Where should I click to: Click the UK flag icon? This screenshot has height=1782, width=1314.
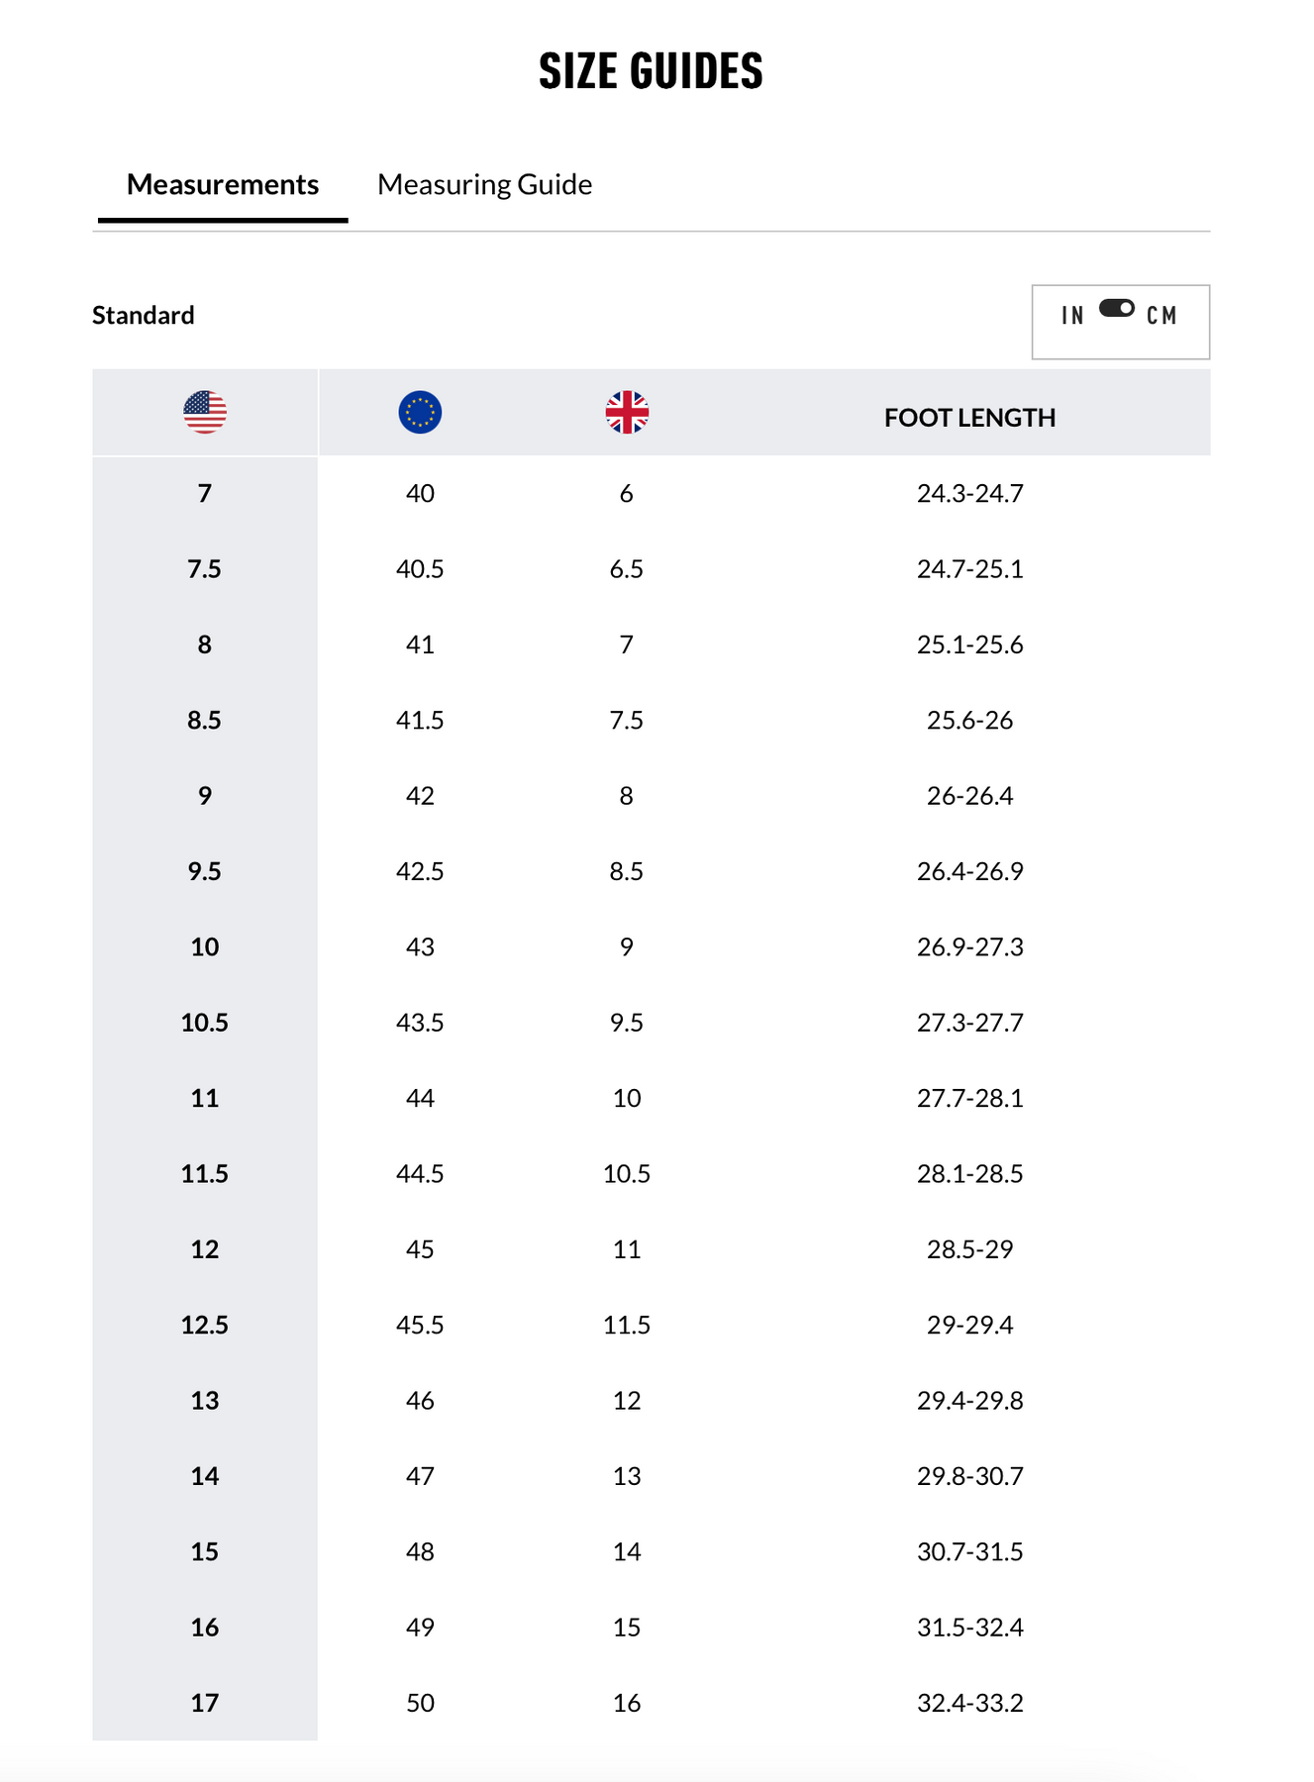click(627, 412)
